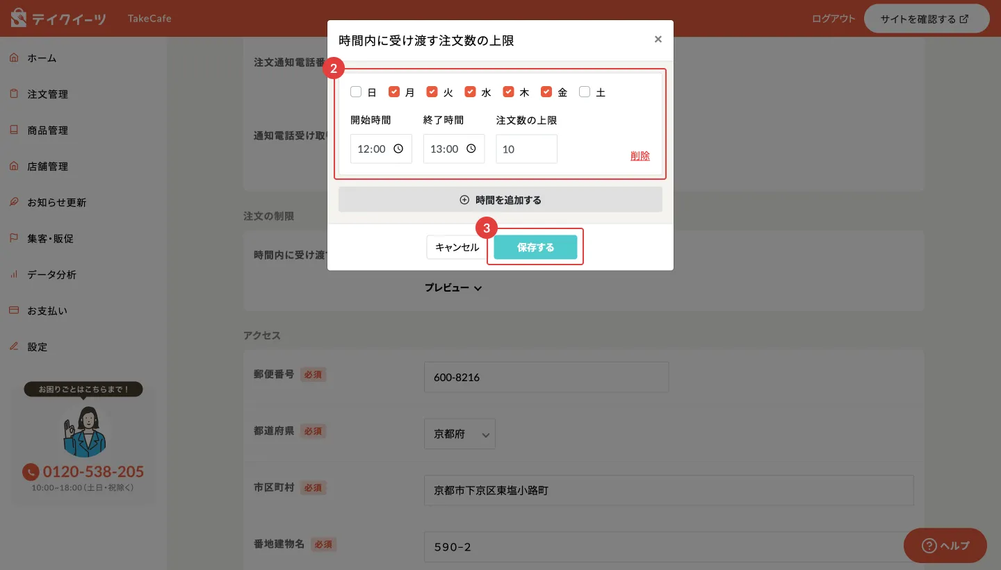The height and width of the screenshot is (570, 1001).
Task: Expand the プレビュー preview section
Action: click(453, 287)
